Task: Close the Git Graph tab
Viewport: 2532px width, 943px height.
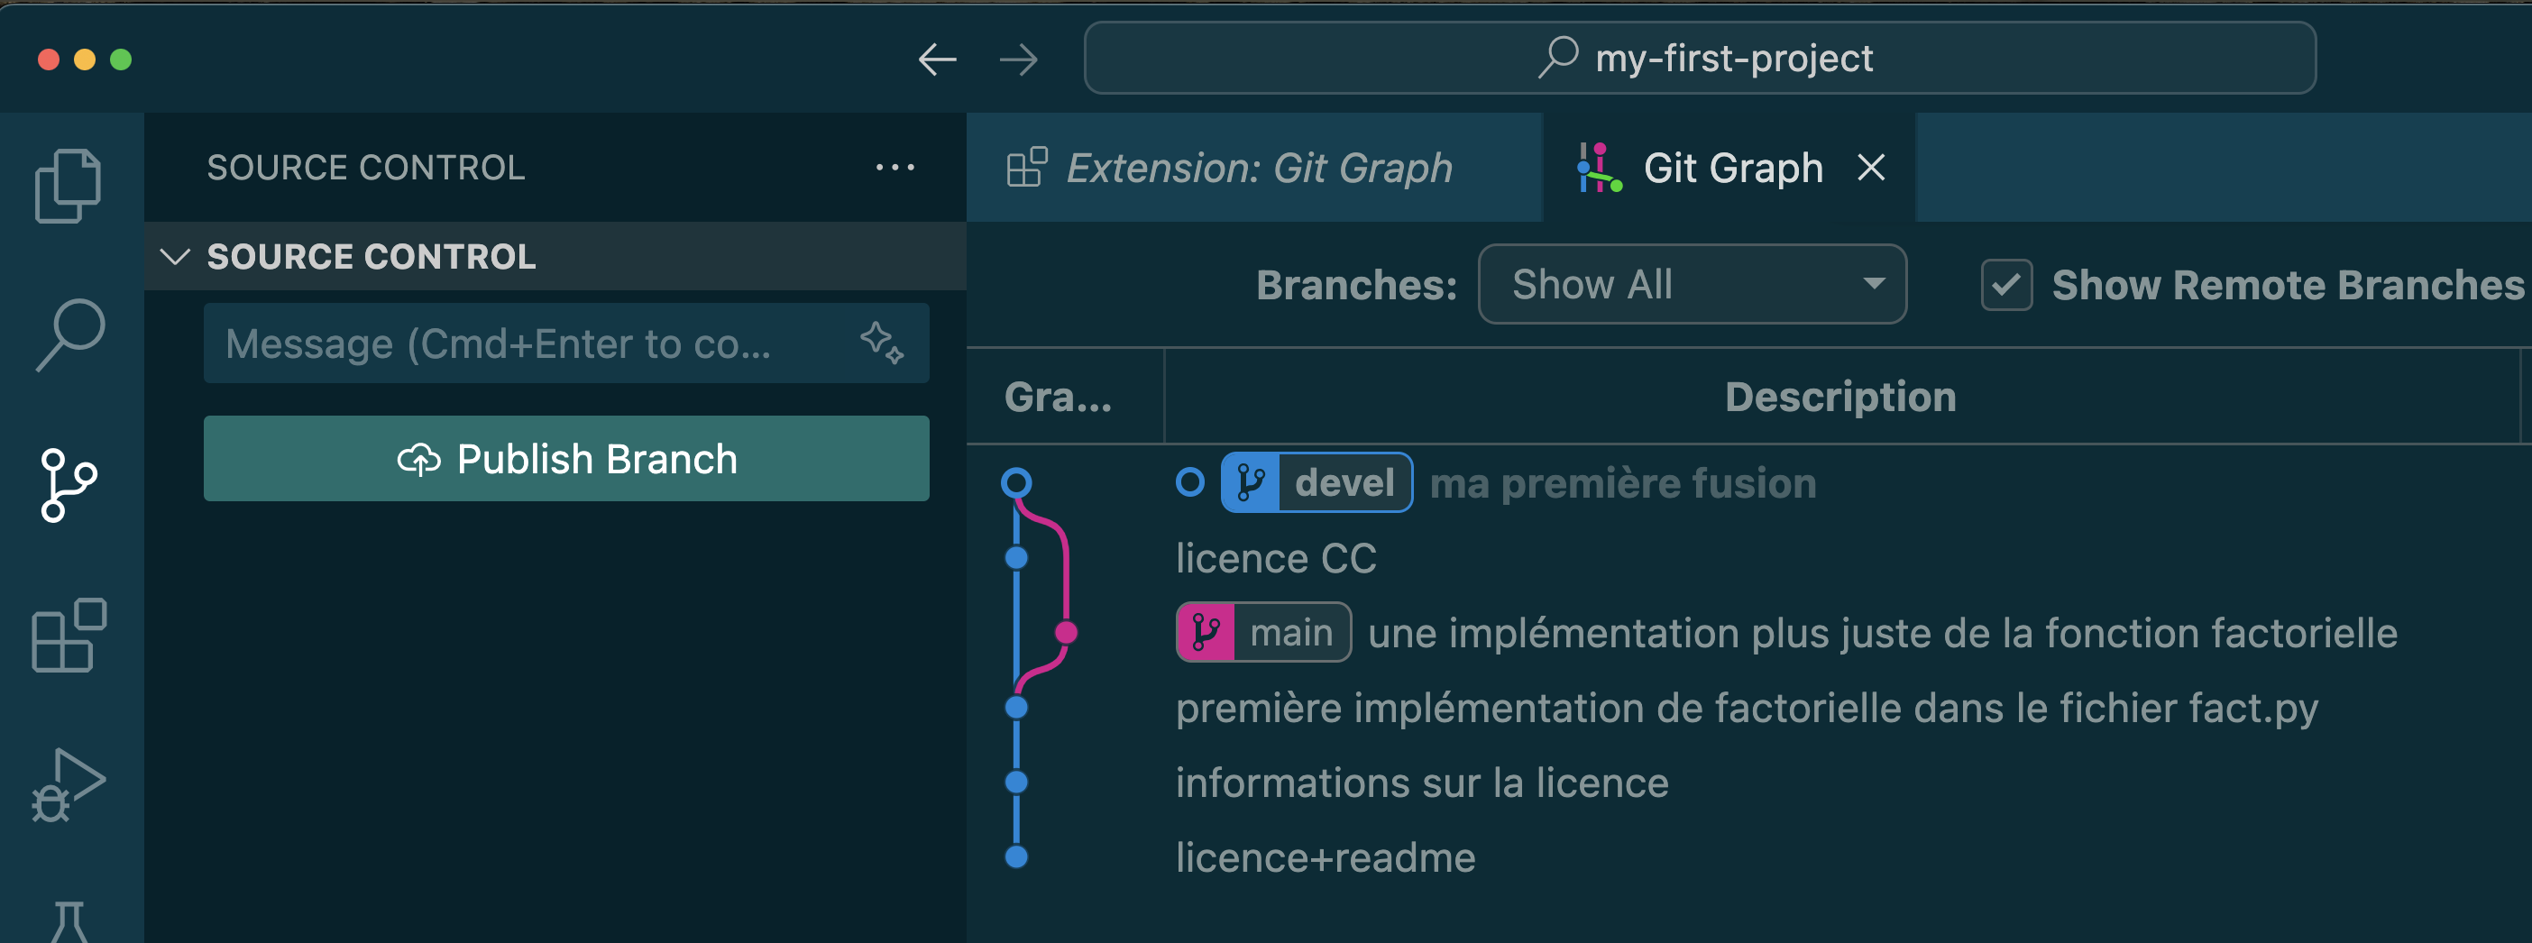Action: click(x=1871, y=168)
